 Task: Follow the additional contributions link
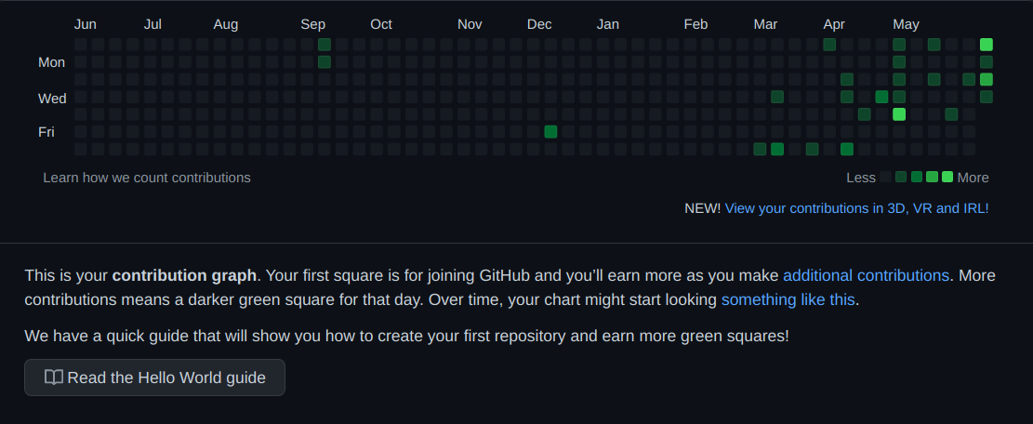coord(866,275)
